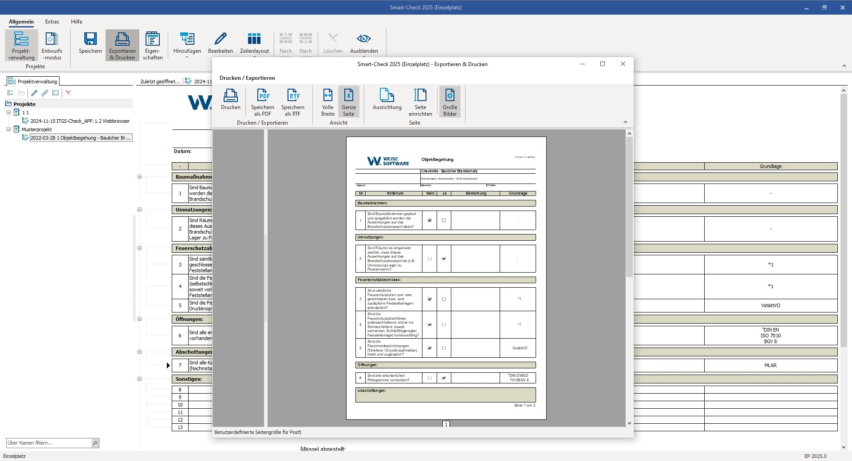This screenshot has height=461, width=852.
Task: Click the pencil edit icon in project toolbar
Action: coord(34,93)
